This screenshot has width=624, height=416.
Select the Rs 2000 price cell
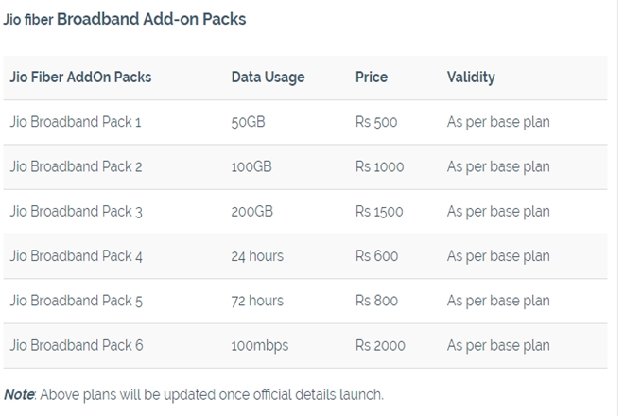click(380, 345)
